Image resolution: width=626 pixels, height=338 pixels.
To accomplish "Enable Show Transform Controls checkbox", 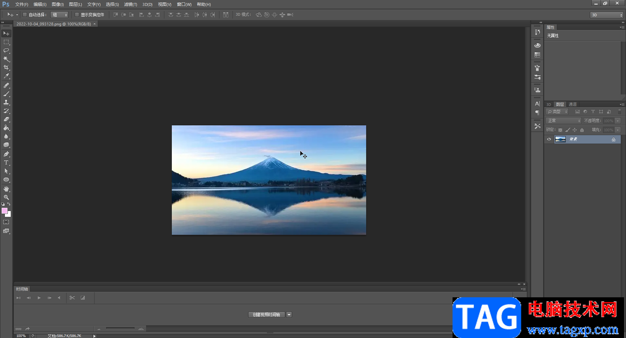I will point(77,15).
